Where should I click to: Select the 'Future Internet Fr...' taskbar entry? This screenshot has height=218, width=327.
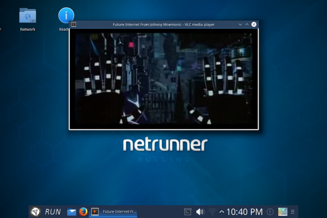pos(113,211)
